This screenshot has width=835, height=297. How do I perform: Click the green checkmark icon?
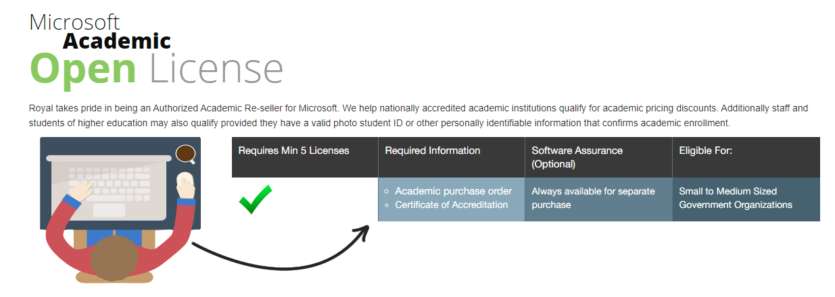click(256, 200)
